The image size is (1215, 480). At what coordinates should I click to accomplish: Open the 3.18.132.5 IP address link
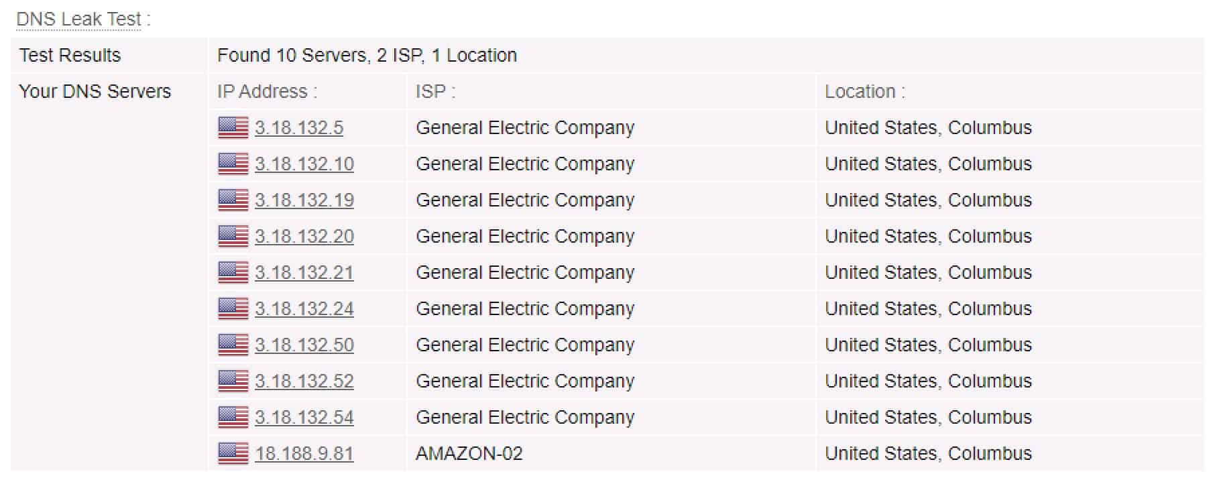coord(299,127)
